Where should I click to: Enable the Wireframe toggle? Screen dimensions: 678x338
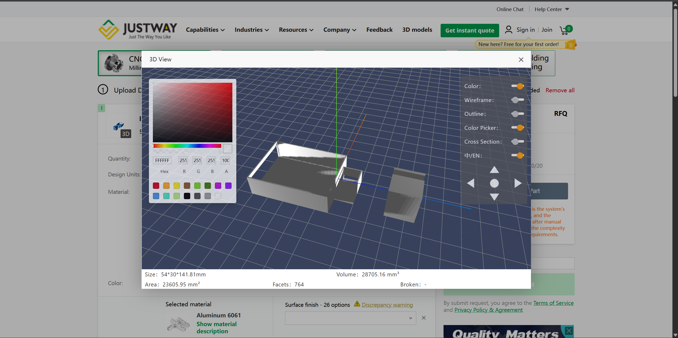tap(517, 100)
